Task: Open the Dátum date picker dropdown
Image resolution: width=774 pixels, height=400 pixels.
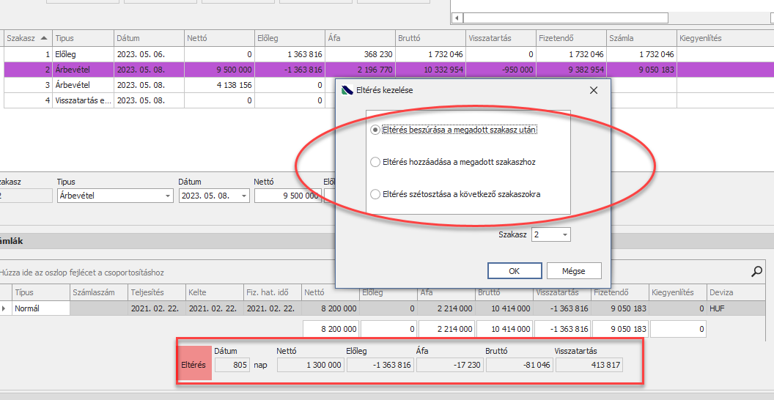Action: tap(243, 196)
